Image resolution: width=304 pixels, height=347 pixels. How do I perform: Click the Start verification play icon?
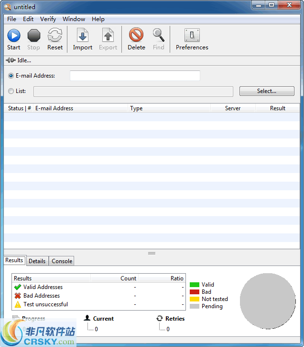[14, 35]
